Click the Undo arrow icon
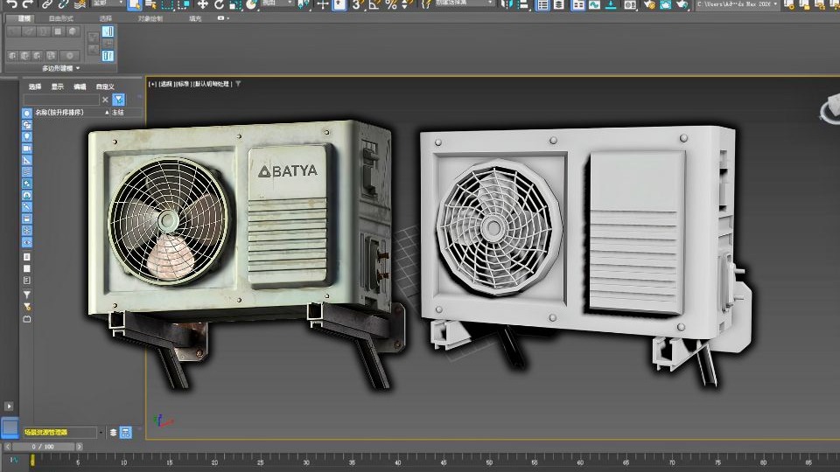Viewport: 840px width, 472px height. pyautogui.click(x=11, y=4)
